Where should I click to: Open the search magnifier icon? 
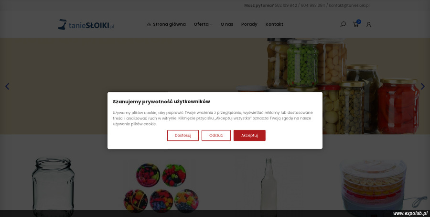343,24
